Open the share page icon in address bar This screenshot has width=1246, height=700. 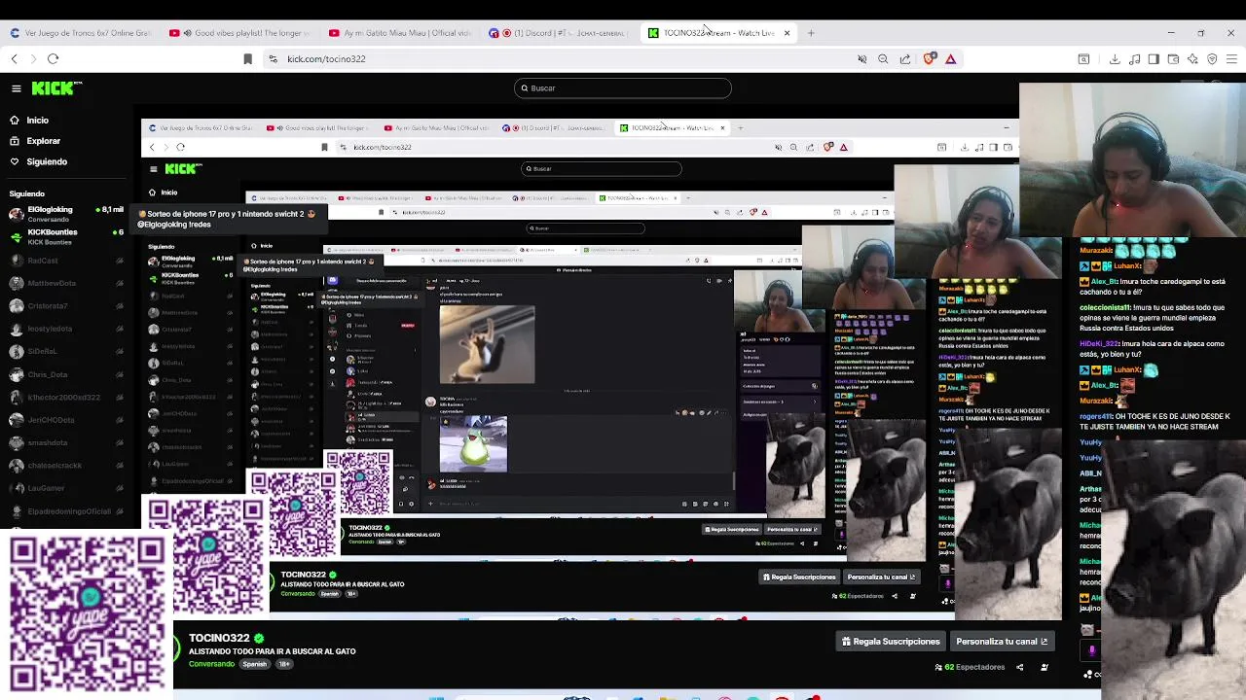click(905, 59)
